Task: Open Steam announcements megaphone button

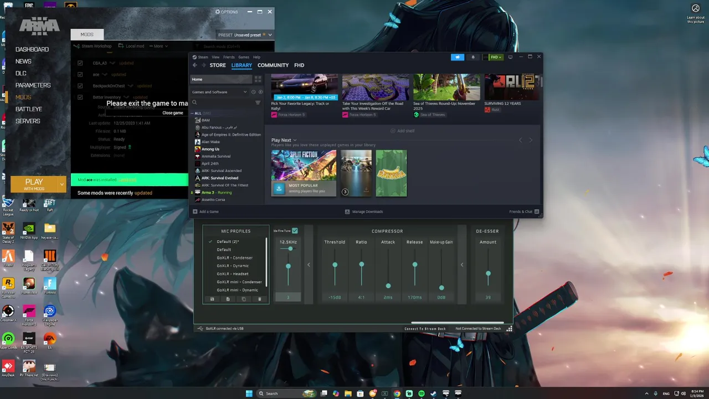Action: [x=458, y=57]
